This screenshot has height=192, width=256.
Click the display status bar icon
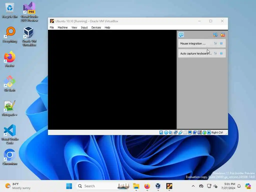click(190, 132)
